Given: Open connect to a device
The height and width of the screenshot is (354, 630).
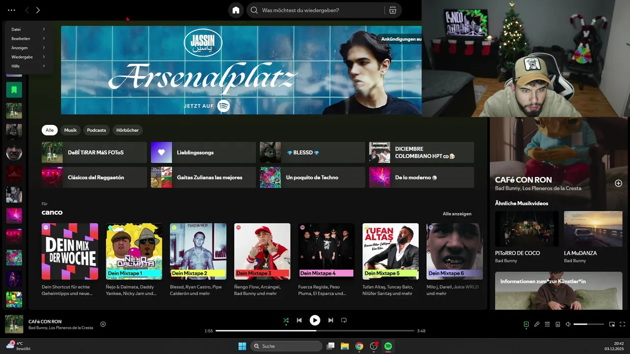Looking at the screenshot, I should tap(558, 324).
